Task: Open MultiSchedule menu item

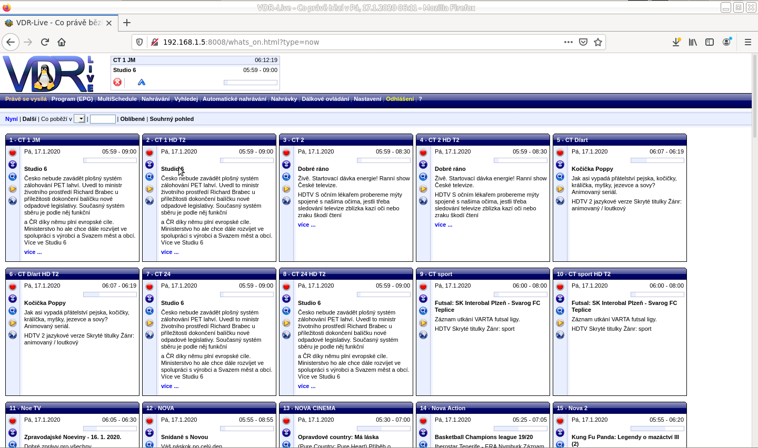Action: 117,99
